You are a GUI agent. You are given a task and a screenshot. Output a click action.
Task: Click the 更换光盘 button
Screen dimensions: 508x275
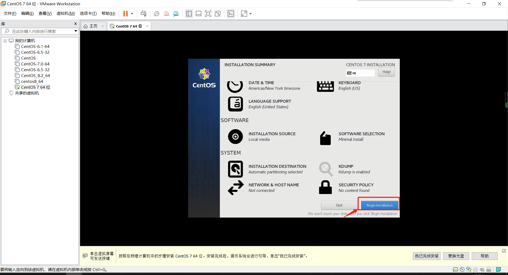point(456,256)
